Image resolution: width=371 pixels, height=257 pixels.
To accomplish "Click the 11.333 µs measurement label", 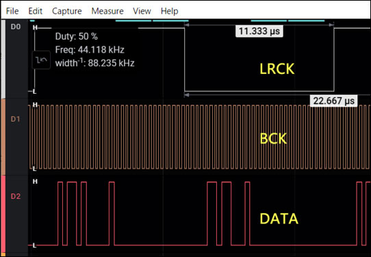I will tap(259, 31).
